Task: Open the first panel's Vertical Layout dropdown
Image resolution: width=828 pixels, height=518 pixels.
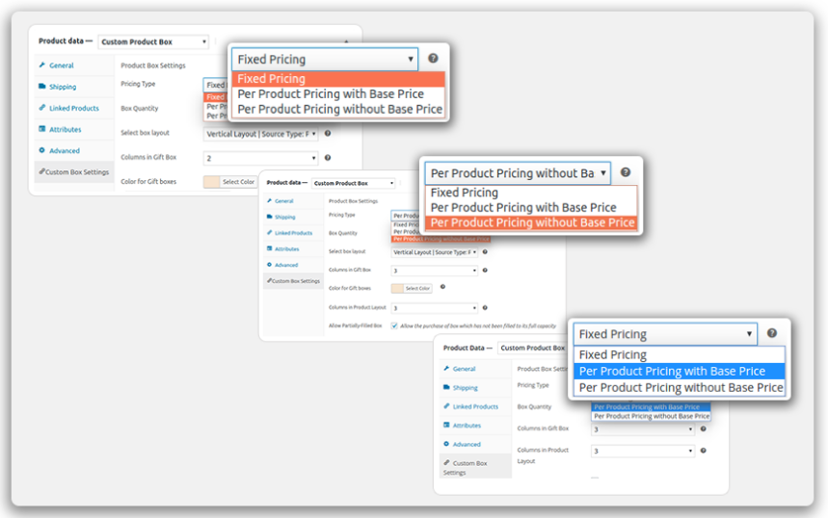Action: tap(260, 134)
